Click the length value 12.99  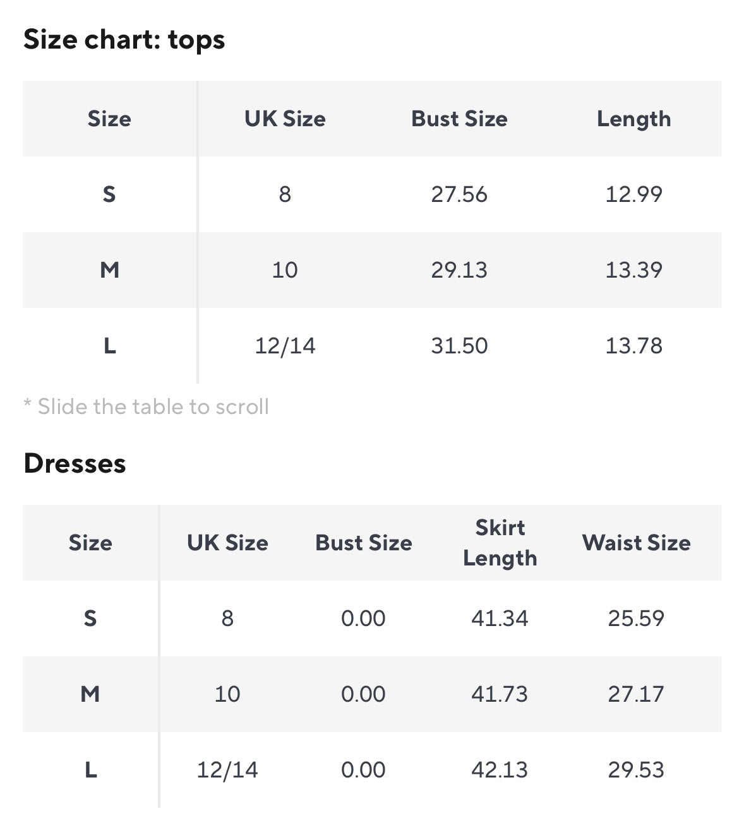point(633,194)
